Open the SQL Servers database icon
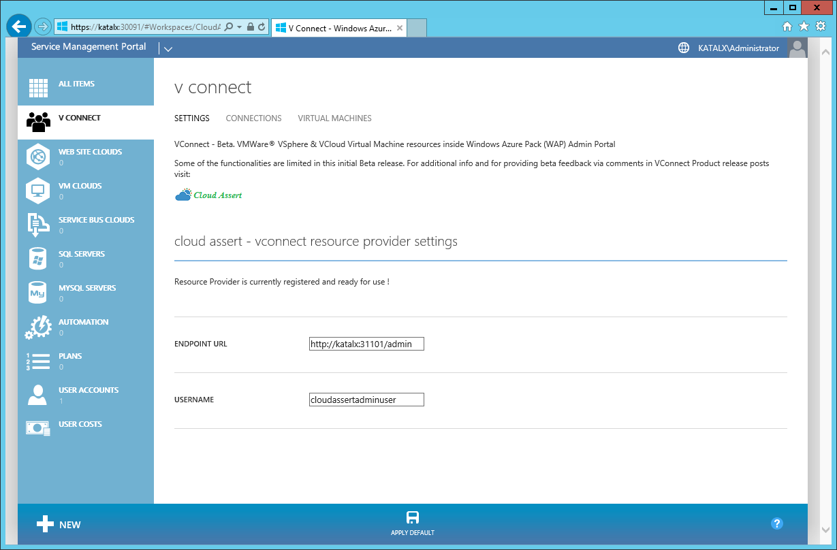This screenshot has width=837, height=550. click(38, 259)
